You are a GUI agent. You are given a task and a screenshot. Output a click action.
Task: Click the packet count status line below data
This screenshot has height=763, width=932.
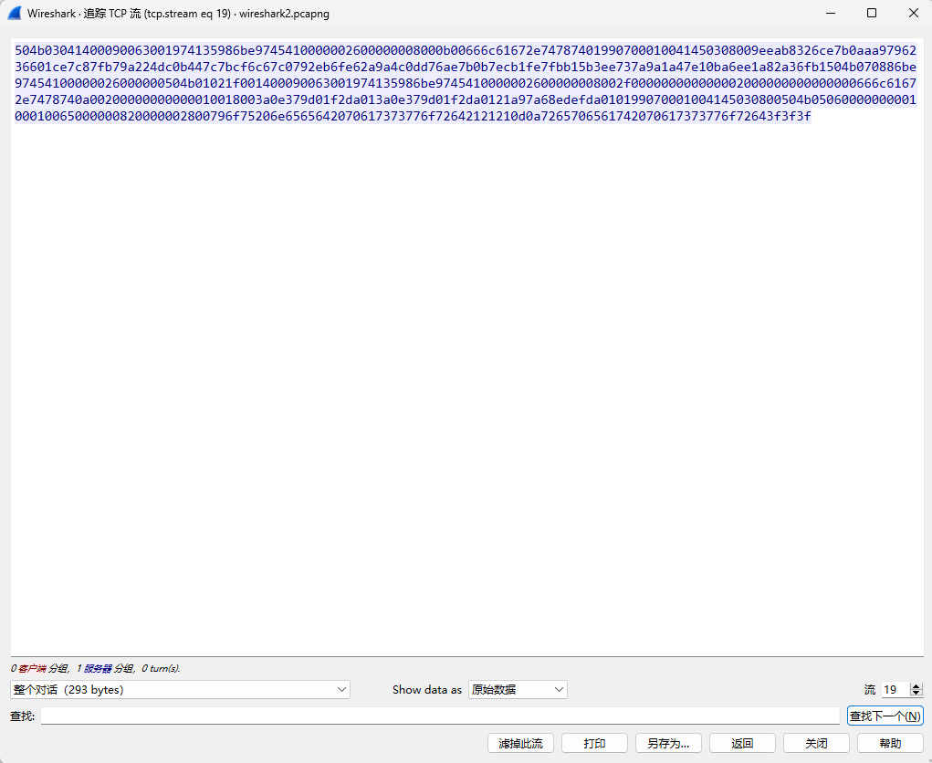click(96, 668)
